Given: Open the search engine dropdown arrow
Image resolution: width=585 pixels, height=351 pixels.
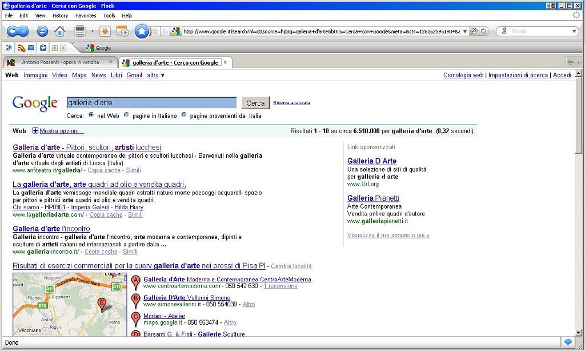Looking at the screenshot, I should [x=574, y=31].
